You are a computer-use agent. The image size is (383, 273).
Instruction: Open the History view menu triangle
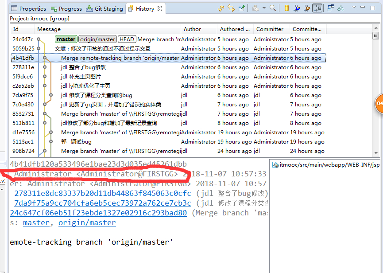pos(354,7)
